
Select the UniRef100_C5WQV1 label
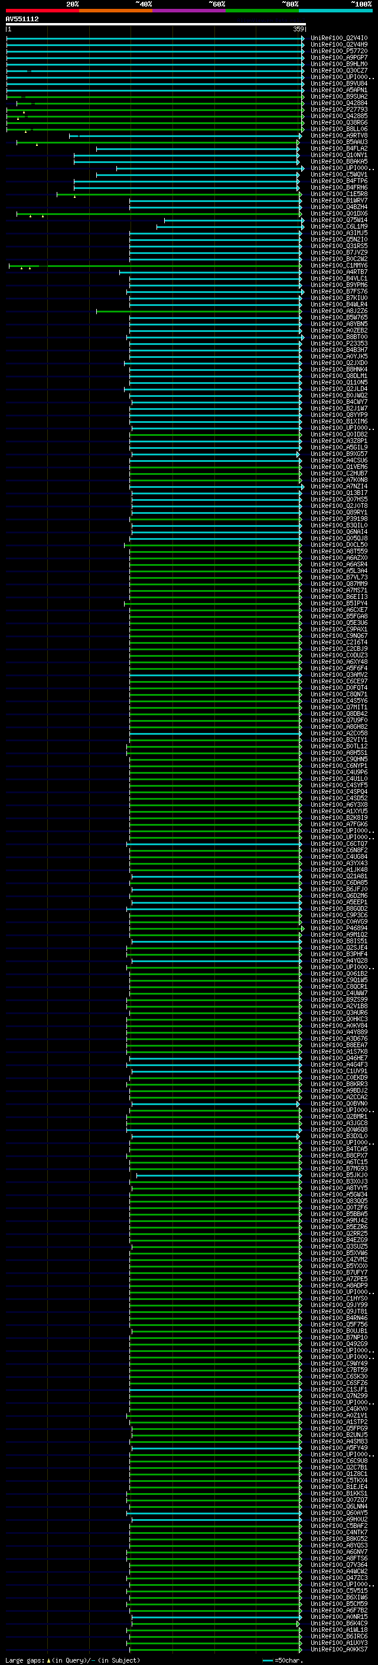point(339,174)
